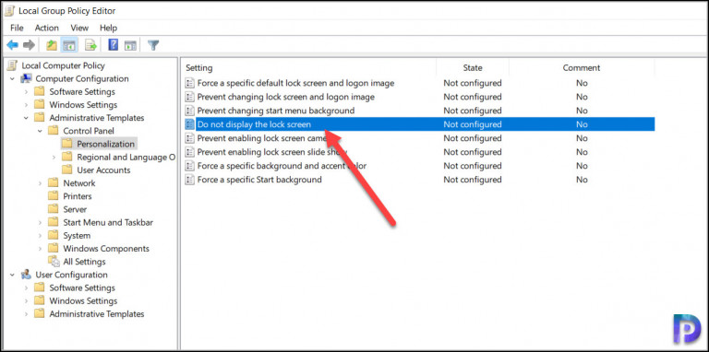Select All Settings in the tree
709x352 pixels.
click(84, 262)
